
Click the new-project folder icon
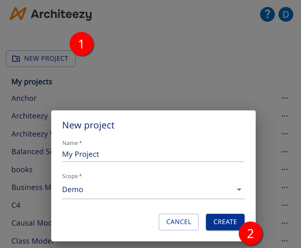(x=16, y=58)
